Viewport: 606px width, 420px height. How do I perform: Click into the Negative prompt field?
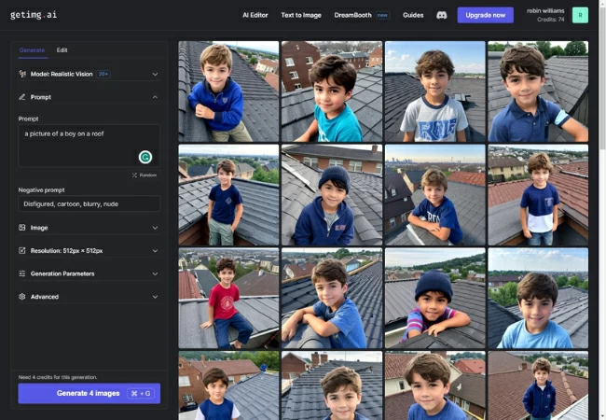click(89, 203)
